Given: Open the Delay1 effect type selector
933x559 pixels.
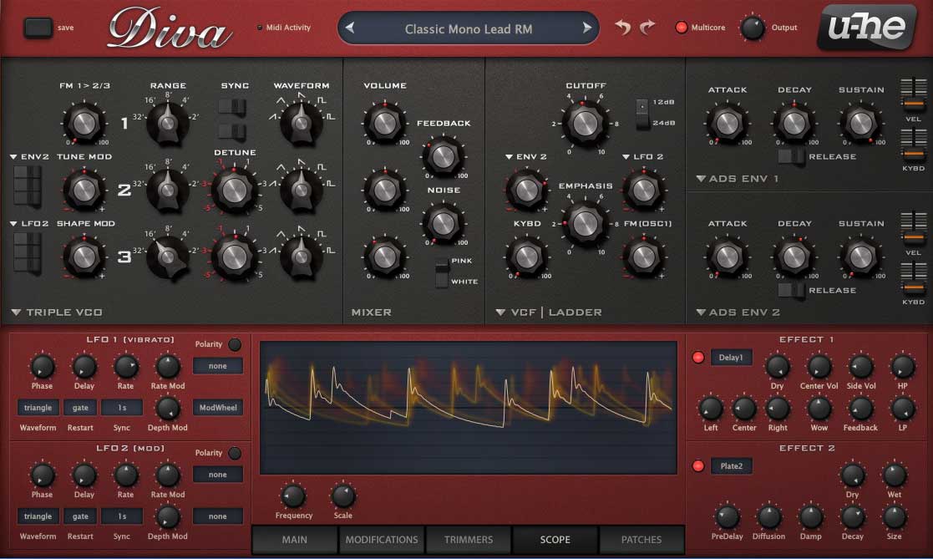Looking at the screenshot, I should (731, 357).
